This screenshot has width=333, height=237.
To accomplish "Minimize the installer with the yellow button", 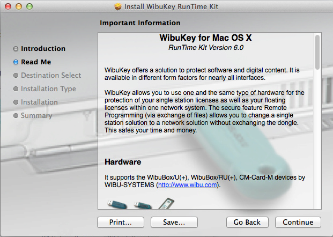I will [18, 7].
